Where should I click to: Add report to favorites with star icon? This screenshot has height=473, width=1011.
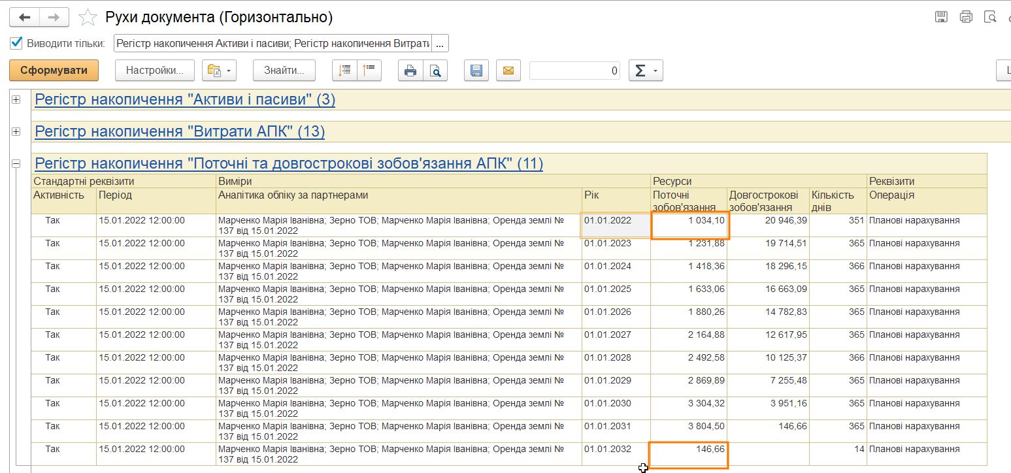(x=88, y=18)
